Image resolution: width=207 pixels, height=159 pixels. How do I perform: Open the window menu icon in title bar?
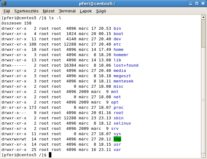4,4
